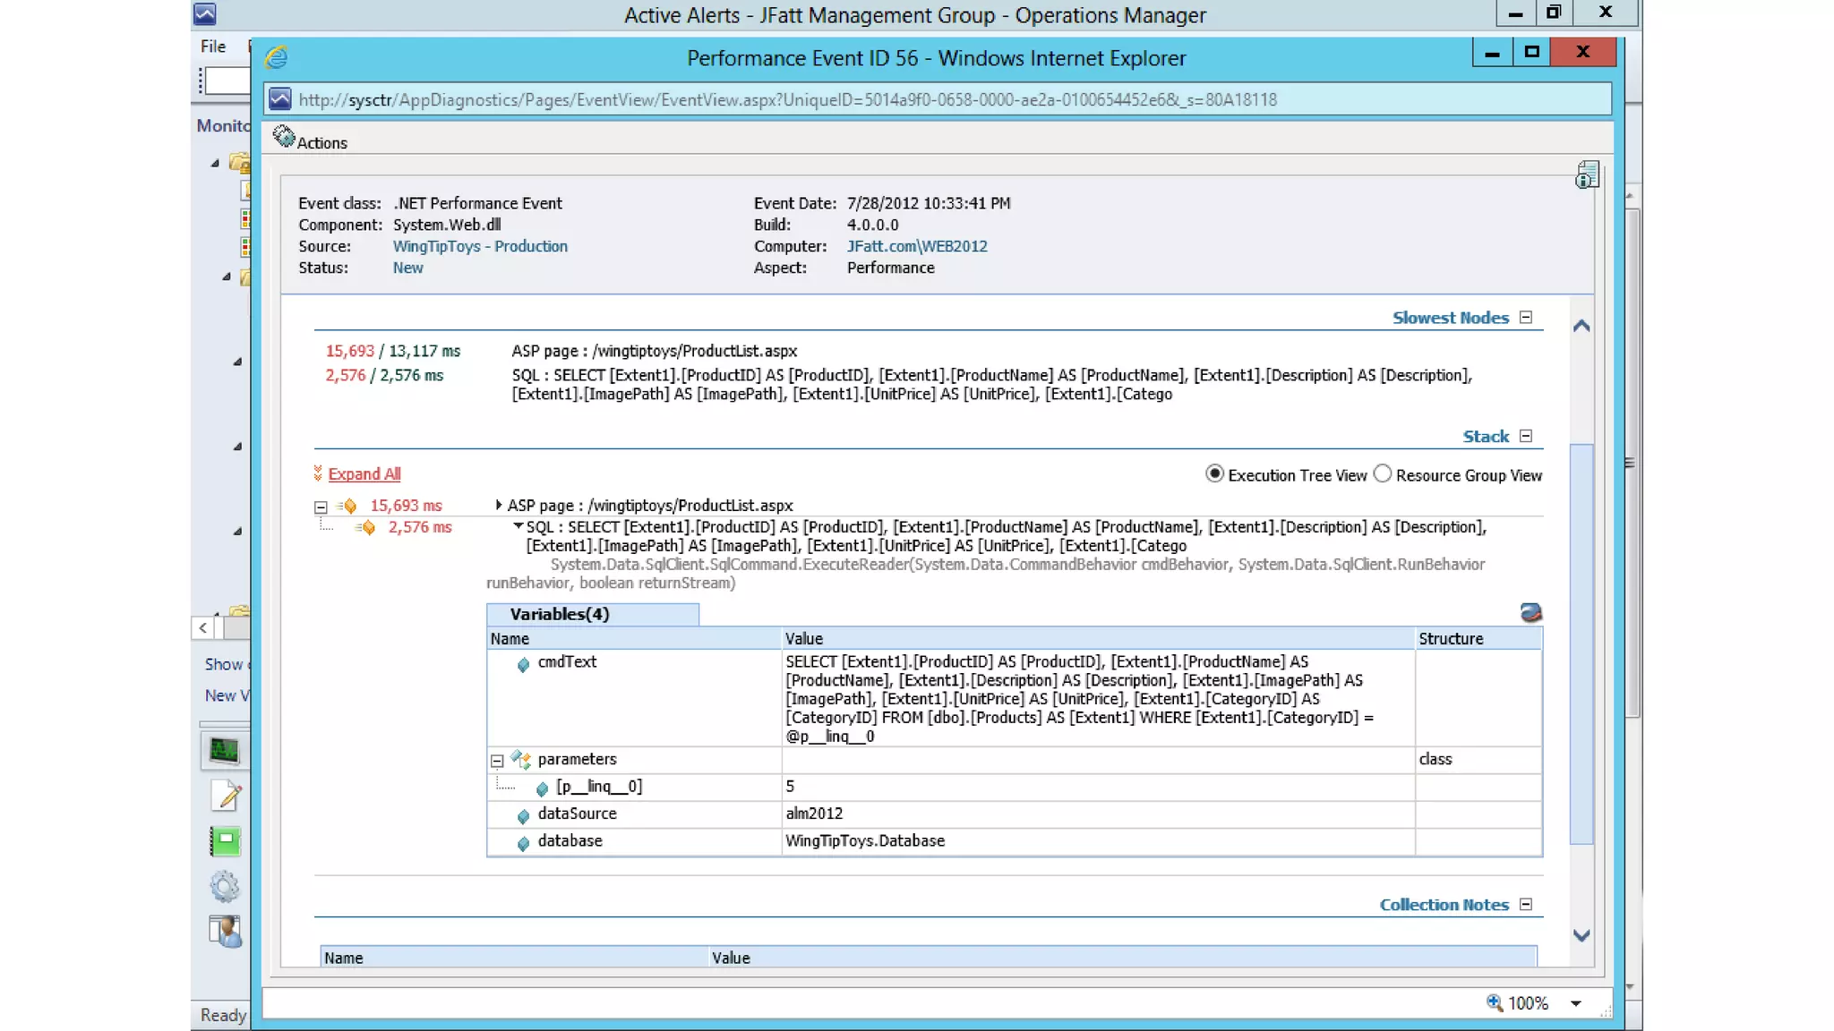Click the Monitoring workspace icon in left pane

pos(224,750)
